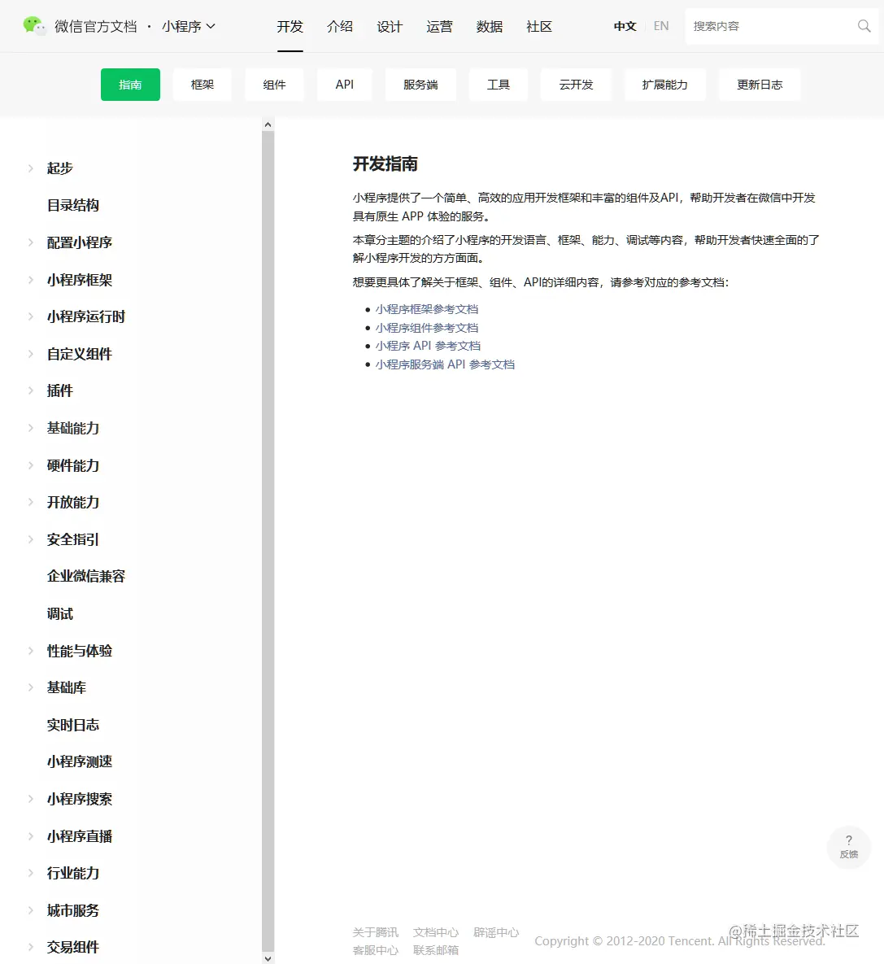
Task: Switch language to 中文
Action: coord(625,26)
